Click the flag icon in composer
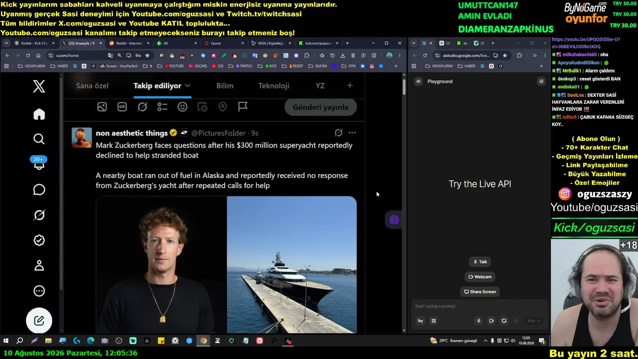 click(x=243, y=107)
